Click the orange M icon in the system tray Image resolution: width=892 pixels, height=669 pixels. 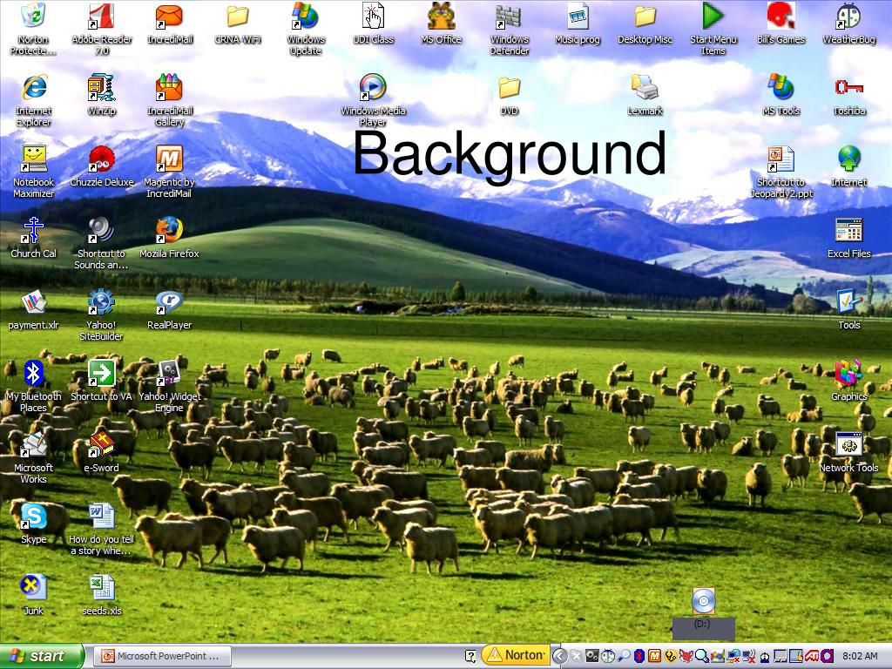pos(654,656)
